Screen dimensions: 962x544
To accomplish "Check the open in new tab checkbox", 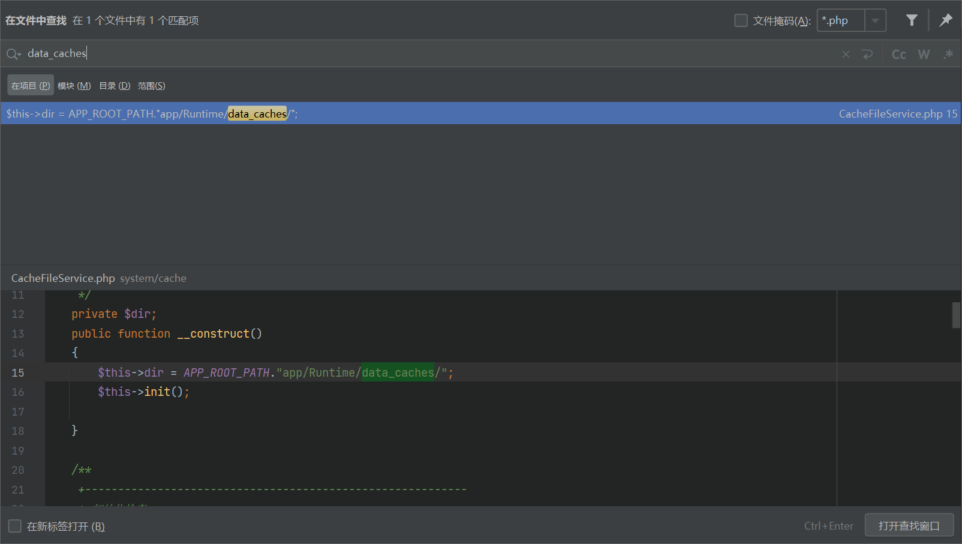I will [x=15, y=526].
